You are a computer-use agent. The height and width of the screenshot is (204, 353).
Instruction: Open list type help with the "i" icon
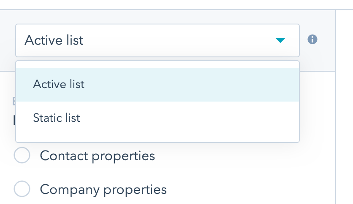point(312,40)
